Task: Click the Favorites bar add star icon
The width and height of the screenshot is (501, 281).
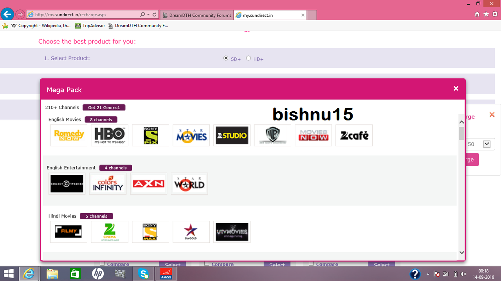Action: tap(5, 26)
